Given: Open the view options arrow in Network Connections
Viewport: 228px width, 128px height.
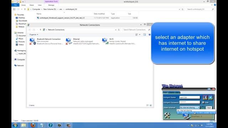Looking at the screenshot, I should click(x=140, y=34).
